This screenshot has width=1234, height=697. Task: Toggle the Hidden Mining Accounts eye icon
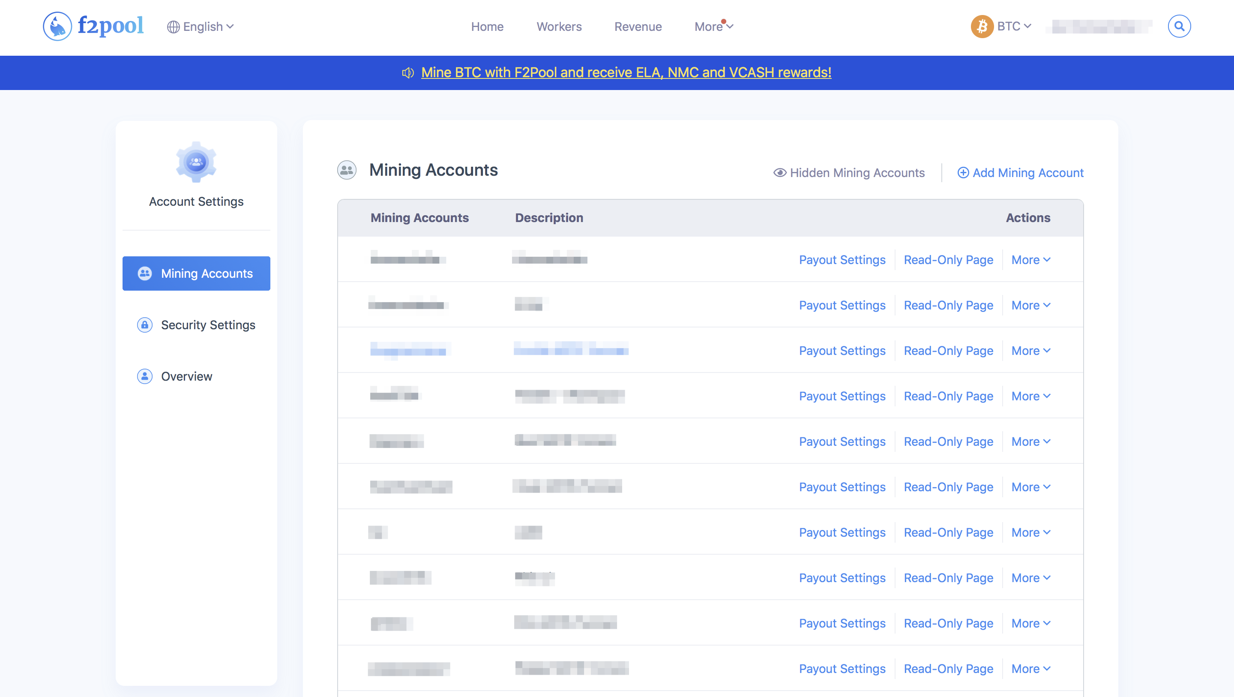point(780,173)
